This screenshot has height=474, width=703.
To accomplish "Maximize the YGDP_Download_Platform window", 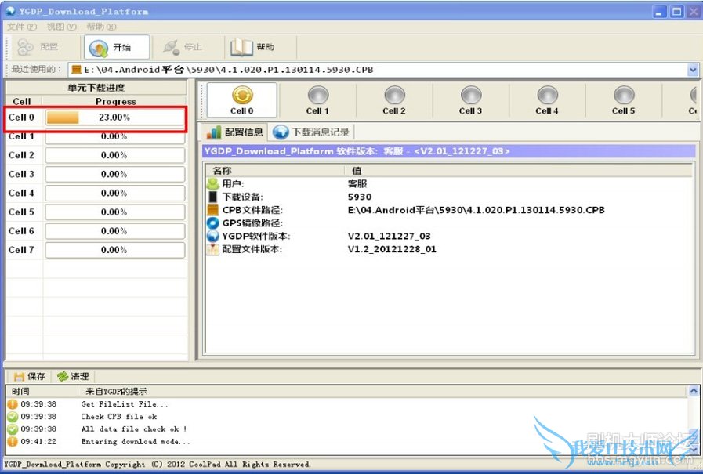I will tap(676, 12).
